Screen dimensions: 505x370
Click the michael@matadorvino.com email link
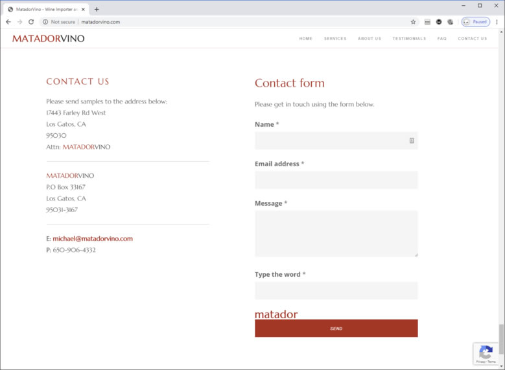click(x=93, y=239)
